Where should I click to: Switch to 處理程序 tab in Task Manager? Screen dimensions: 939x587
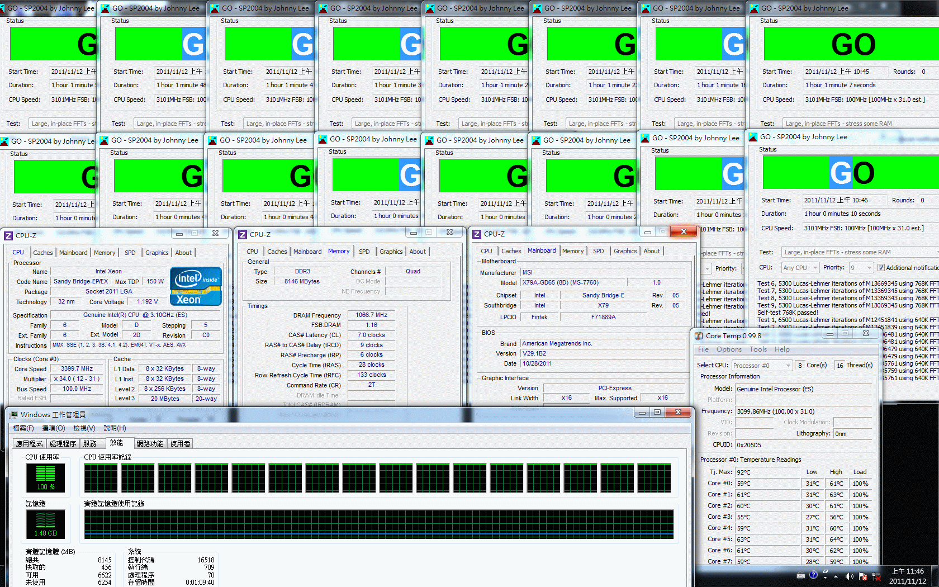tap(63, 443)
